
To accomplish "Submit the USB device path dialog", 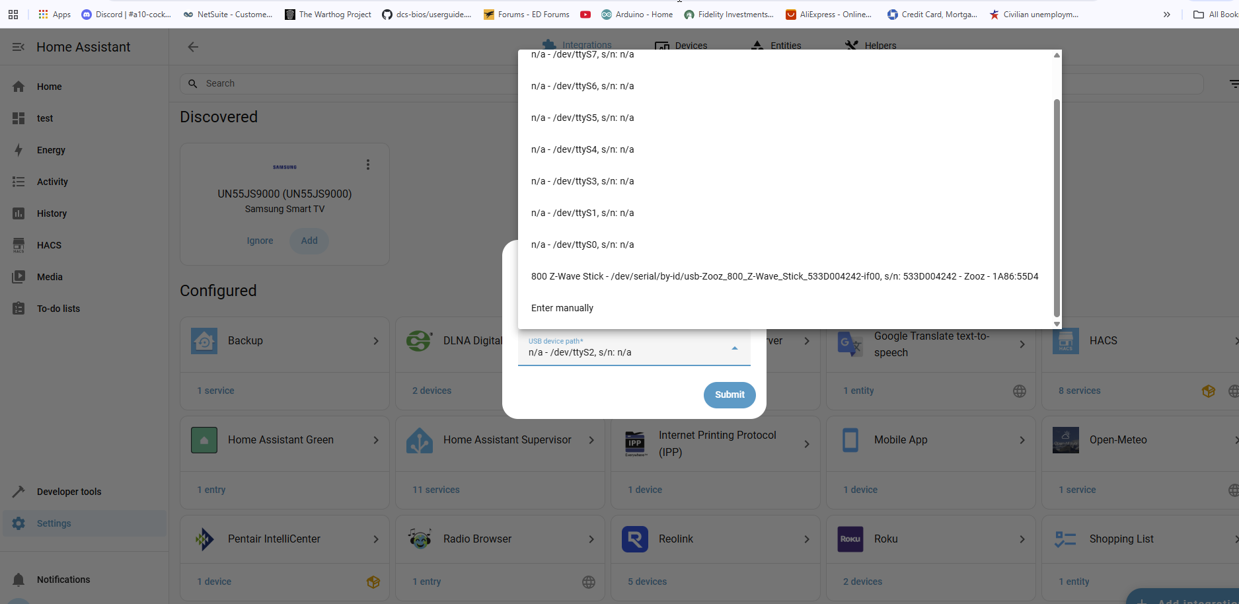I will [x=730, y=395].
